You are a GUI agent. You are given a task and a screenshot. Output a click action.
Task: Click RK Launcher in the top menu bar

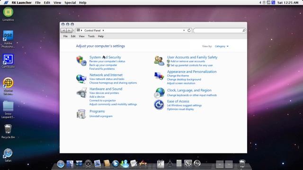click(21, 2)
